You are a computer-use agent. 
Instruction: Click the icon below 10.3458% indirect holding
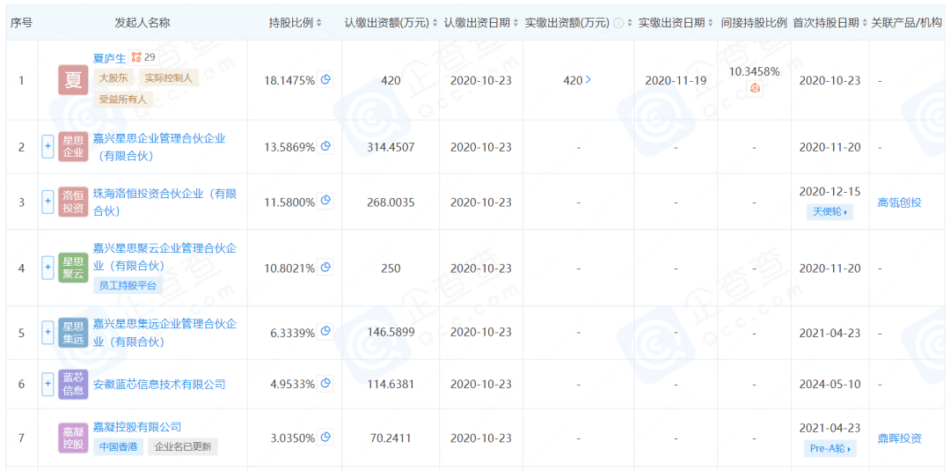click(x=755, y=88)
